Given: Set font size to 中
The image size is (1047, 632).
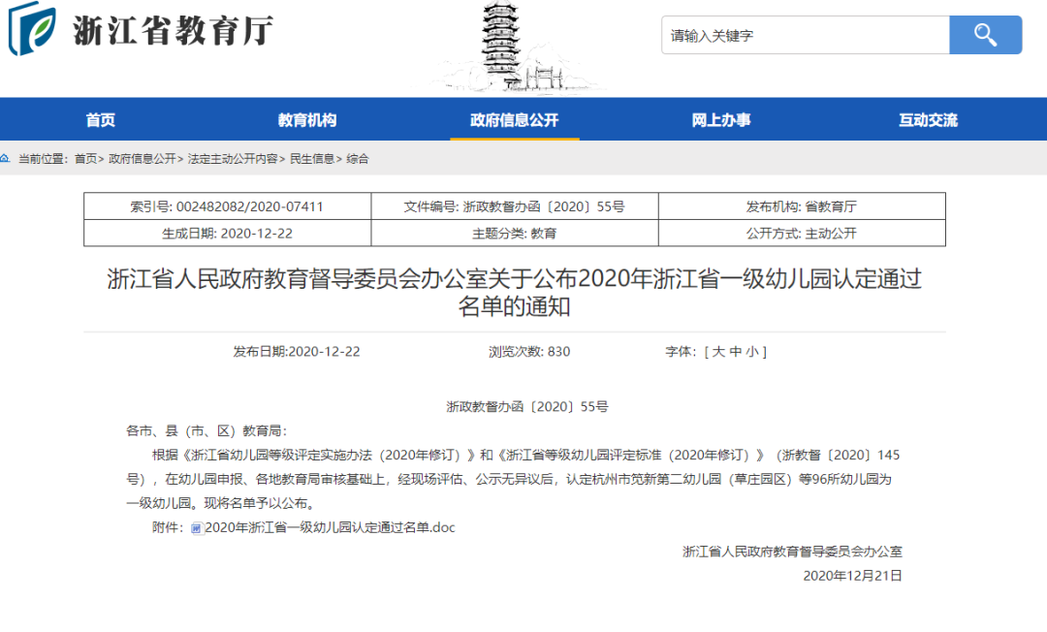Looking at the screenshot, I should [734, 351].
